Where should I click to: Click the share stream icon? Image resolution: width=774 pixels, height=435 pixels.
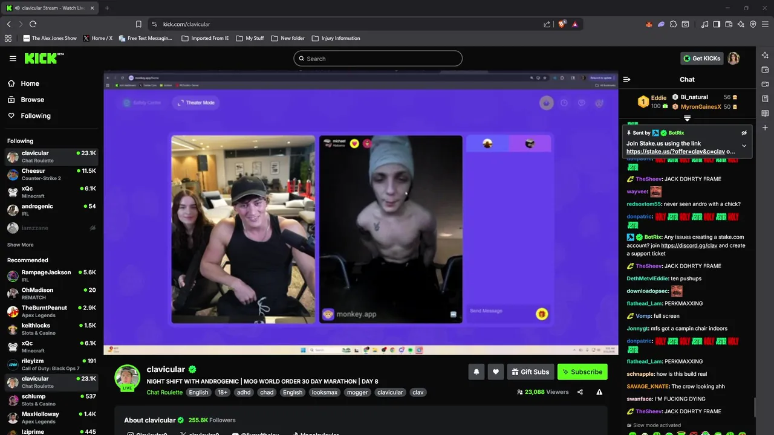pos(580,392)
